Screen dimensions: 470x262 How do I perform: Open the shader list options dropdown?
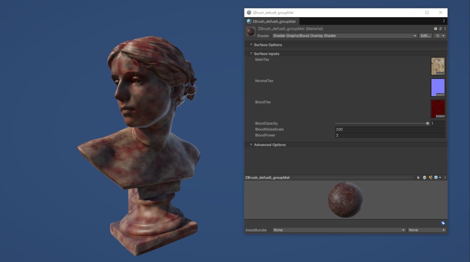click(440, 36)
